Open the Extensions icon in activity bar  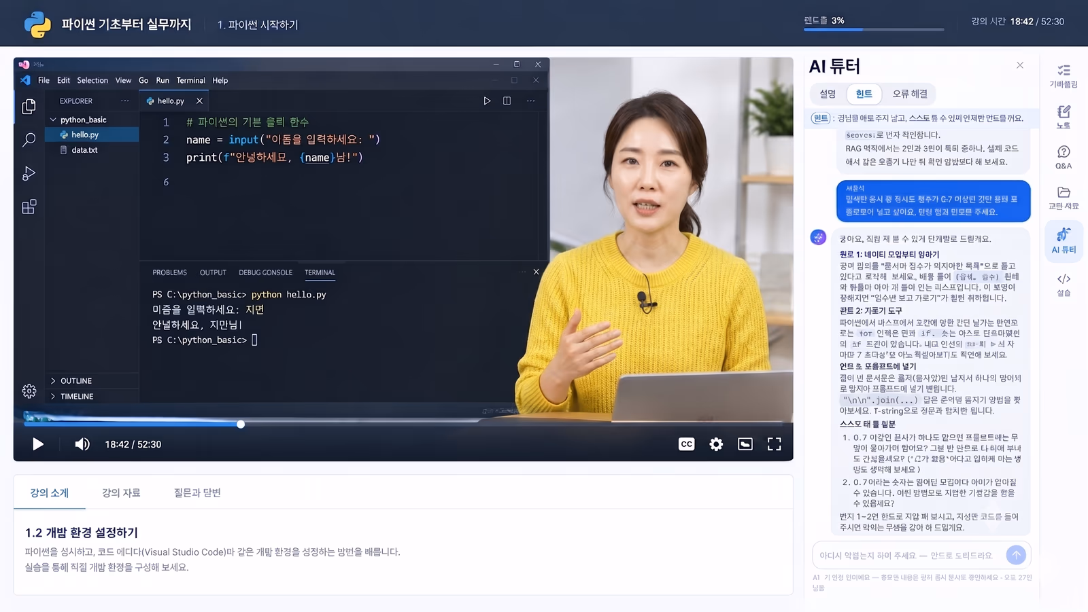click(x=29, y=206)
